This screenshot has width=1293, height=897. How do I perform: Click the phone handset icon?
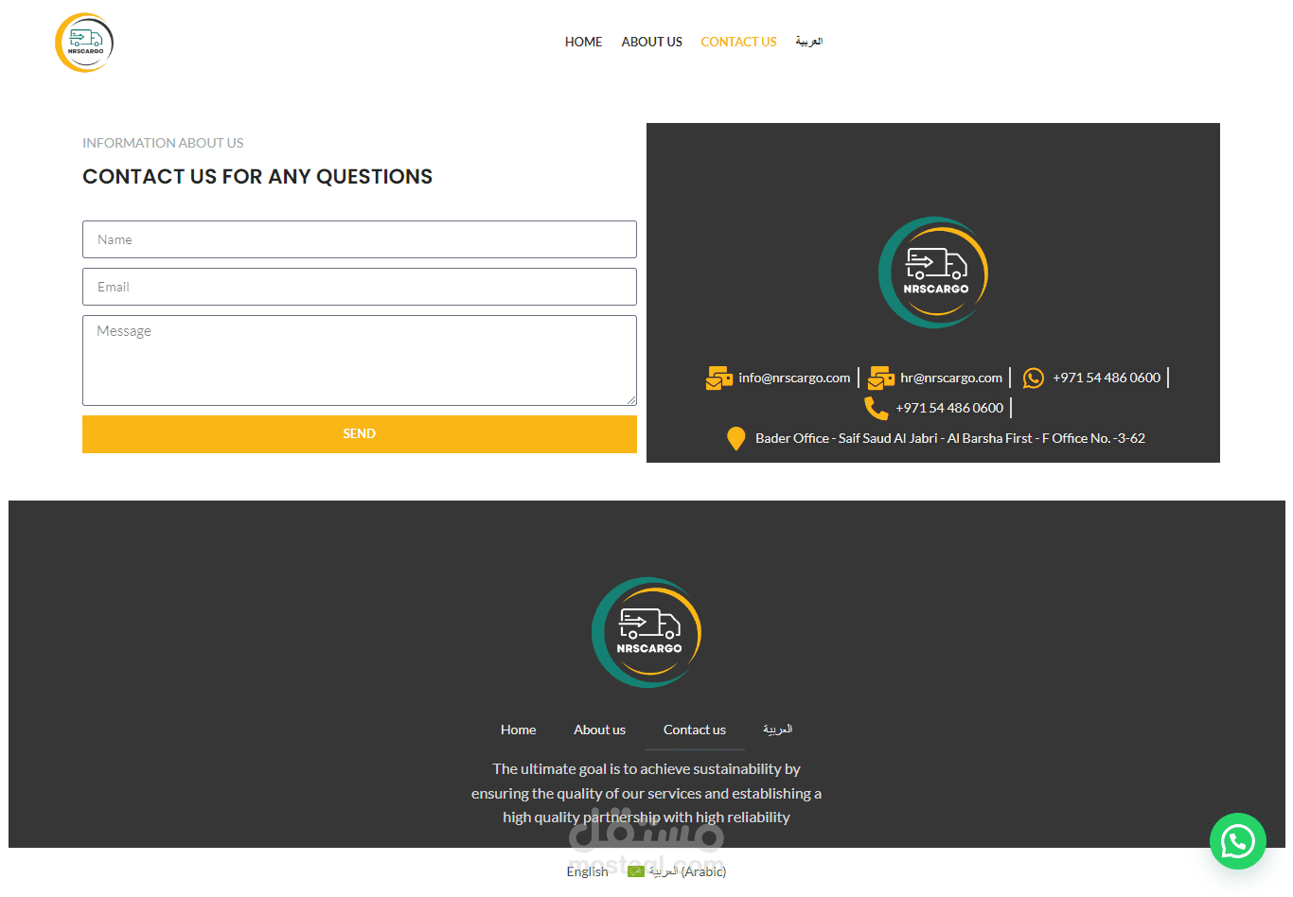tap(876, 408)
